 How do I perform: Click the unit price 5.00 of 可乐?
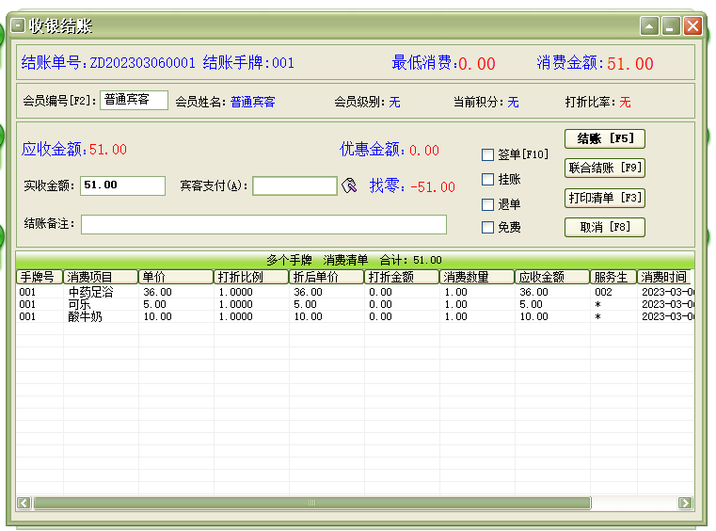click(x=154, y=304)
